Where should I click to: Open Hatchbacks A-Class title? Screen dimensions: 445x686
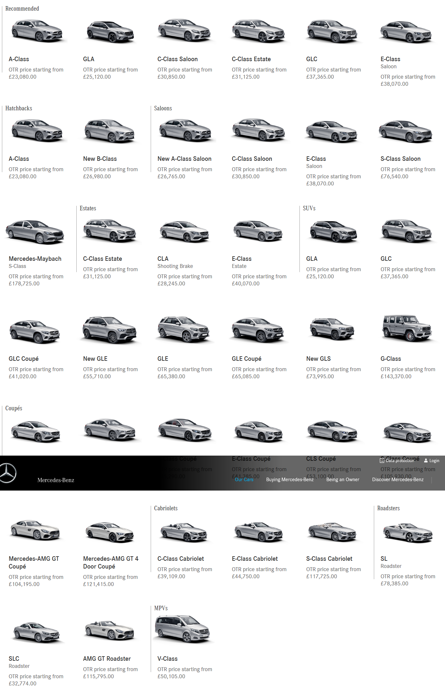pyautogui.click(x=19, y=159)
